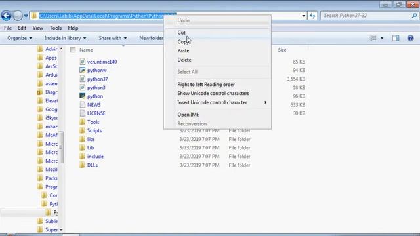Select the Mozil folder in navigation tree
This screenshot has width=420, height=236.
47,169
